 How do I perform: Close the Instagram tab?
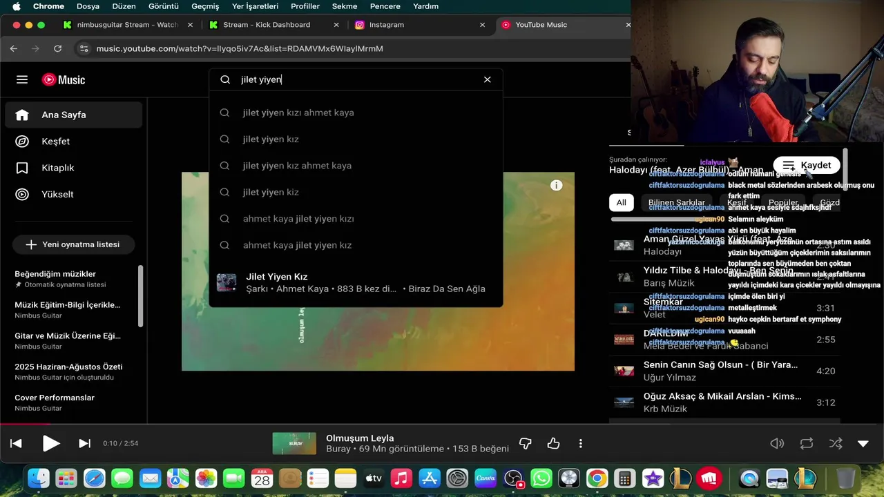point(483,24)
